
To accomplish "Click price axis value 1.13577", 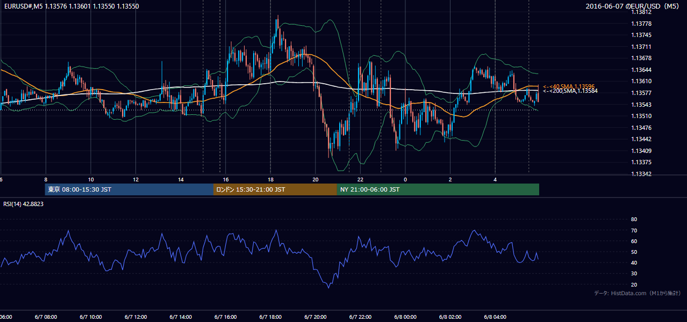I will pyautogui.click(x=641, y=93).
